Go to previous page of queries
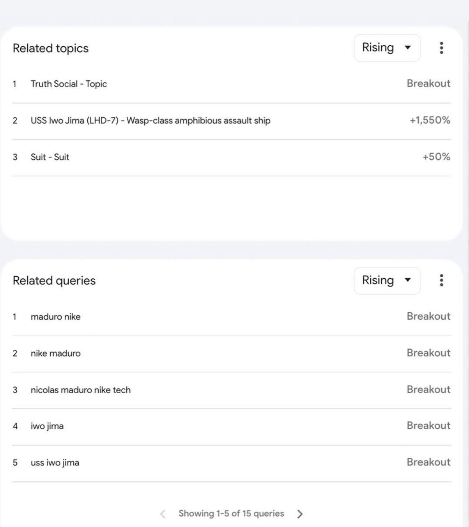Viewport: 469px width, 527px height. coord(163,514)
